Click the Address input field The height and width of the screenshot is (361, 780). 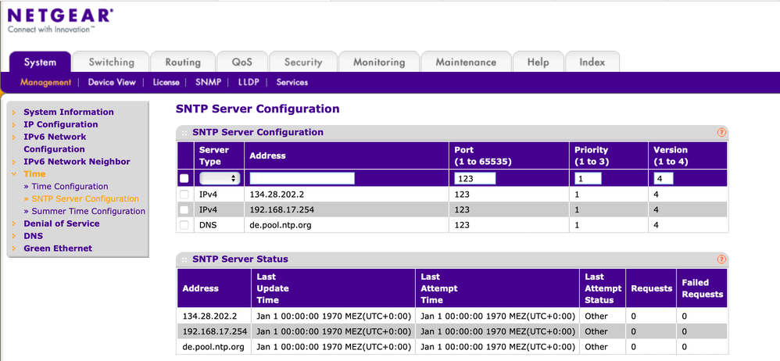pos(302,179)
